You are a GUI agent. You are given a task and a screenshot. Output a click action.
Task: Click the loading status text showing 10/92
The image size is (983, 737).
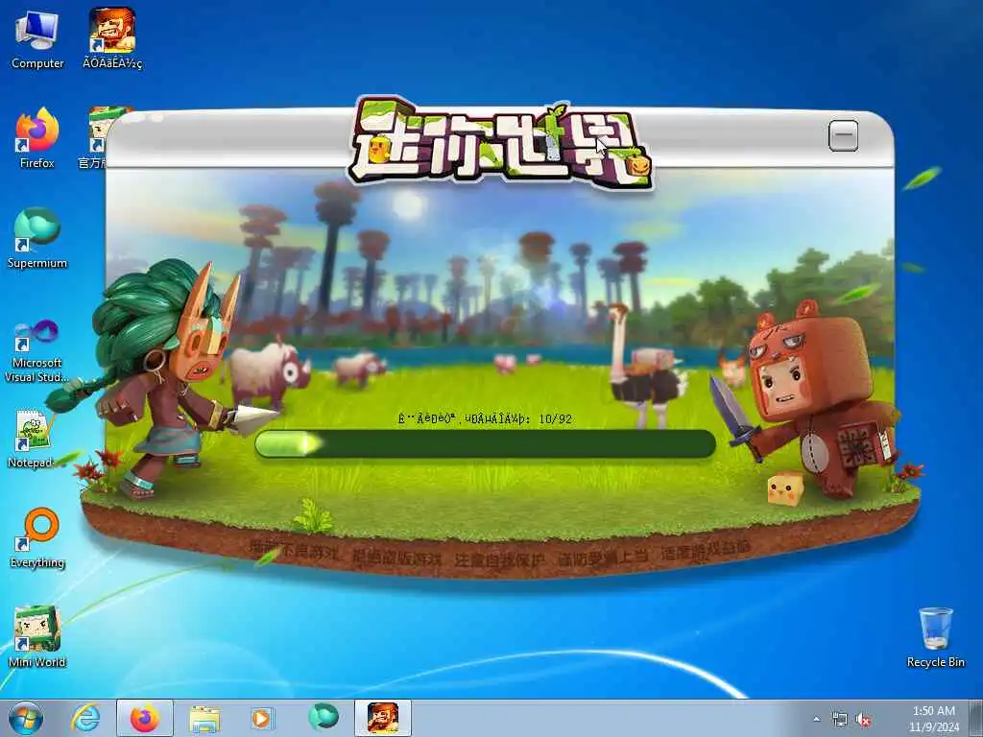tap(485, 418)
